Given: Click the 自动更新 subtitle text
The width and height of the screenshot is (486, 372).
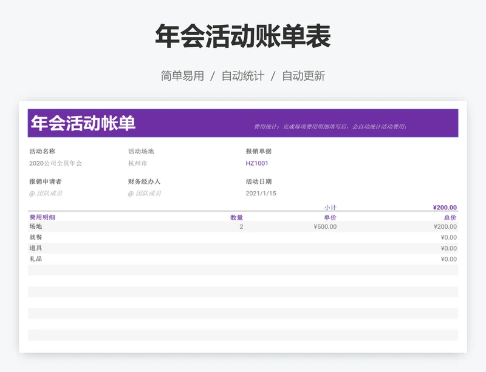Looking at the screenshot, I should pos(303,76).
